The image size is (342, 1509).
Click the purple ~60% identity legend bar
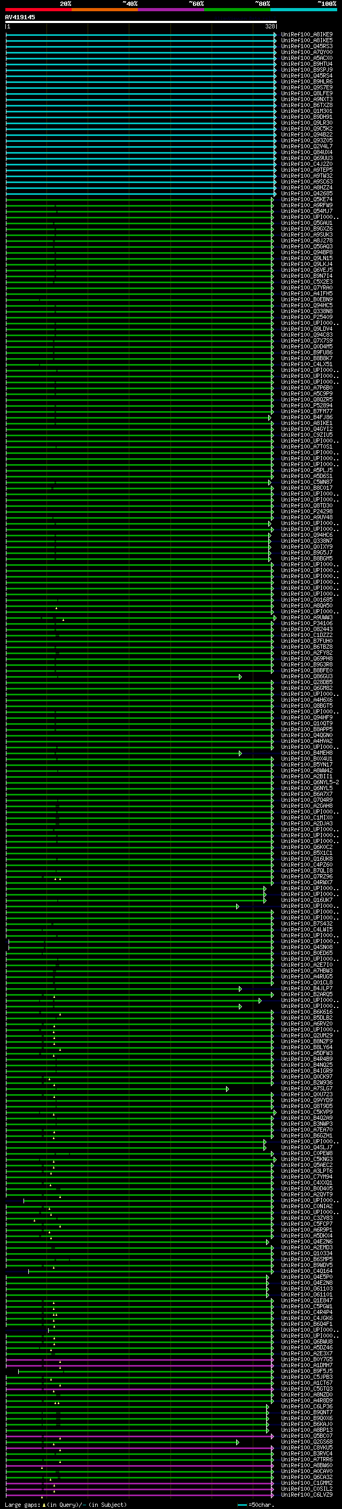point(170,10)
